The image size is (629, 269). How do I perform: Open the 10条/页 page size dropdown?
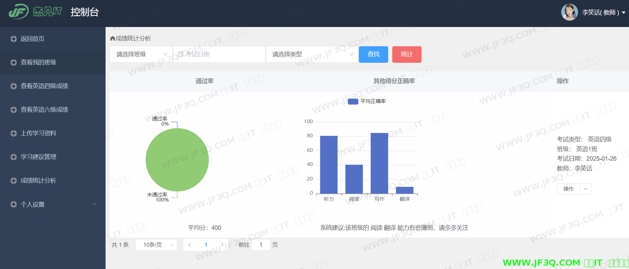tap(156, 245)
